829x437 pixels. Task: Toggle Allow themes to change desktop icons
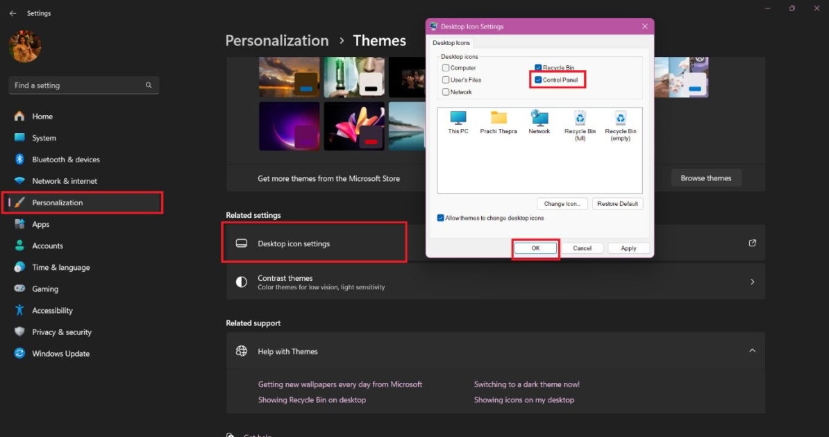440,218
